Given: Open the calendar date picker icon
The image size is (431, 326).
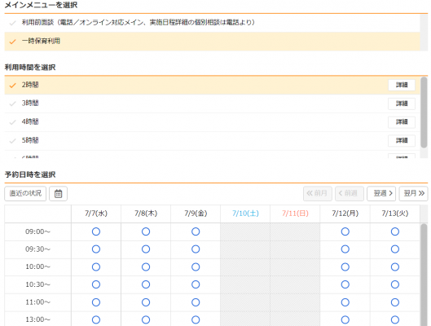Looking at the screenshot, I should pos(58,193).
